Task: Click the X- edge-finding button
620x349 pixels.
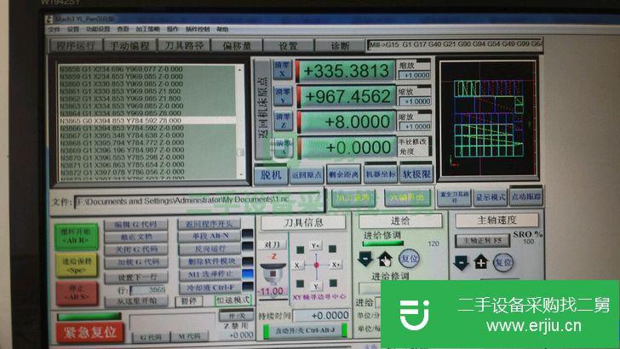Action: (297, 266)
